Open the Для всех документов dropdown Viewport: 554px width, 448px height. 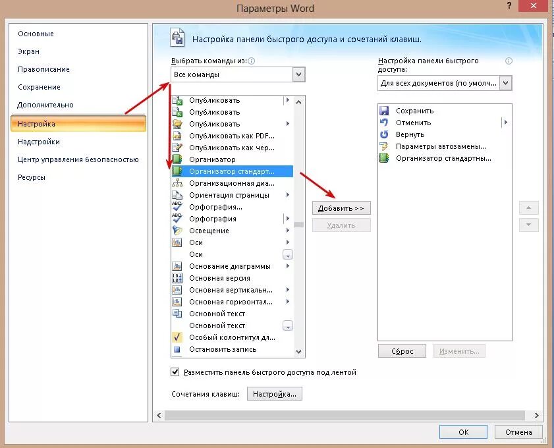click(x=506, y=83)
